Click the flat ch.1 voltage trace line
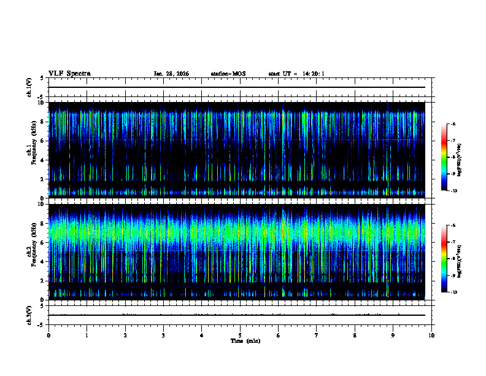 pos(237,87)
